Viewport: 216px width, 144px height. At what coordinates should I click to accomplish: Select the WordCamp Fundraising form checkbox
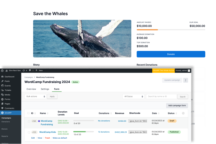coord(29,121)
